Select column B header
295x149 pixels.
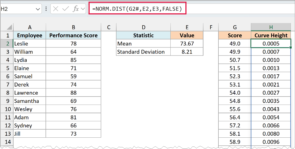(x=73, y=27)
